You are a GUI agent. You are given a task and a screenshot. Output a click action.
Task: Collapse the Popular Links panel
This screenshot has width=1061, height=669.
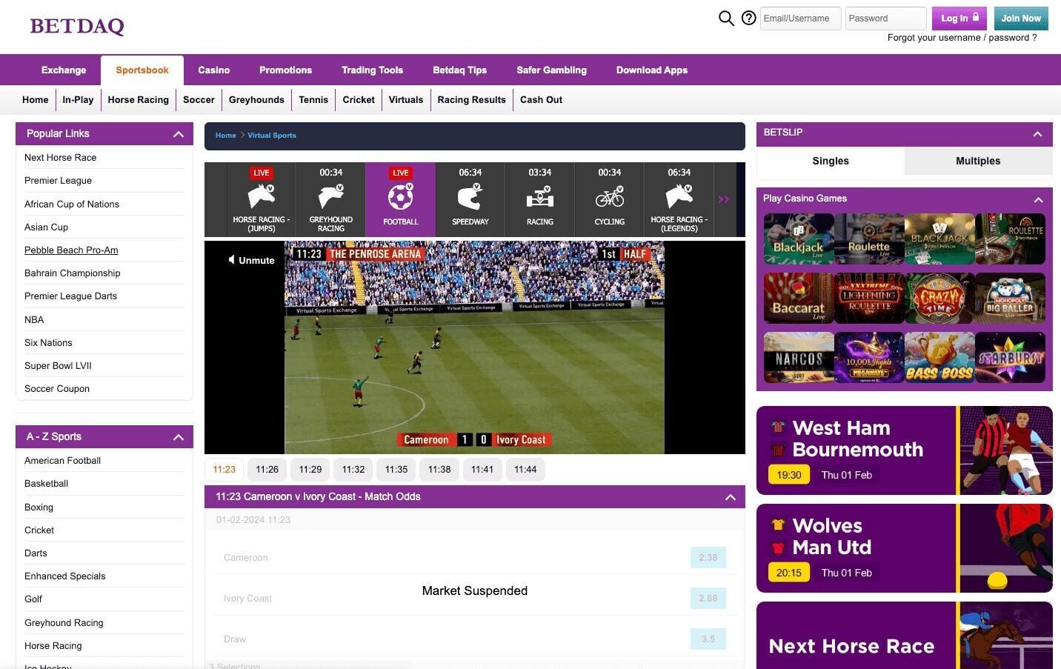178,134
